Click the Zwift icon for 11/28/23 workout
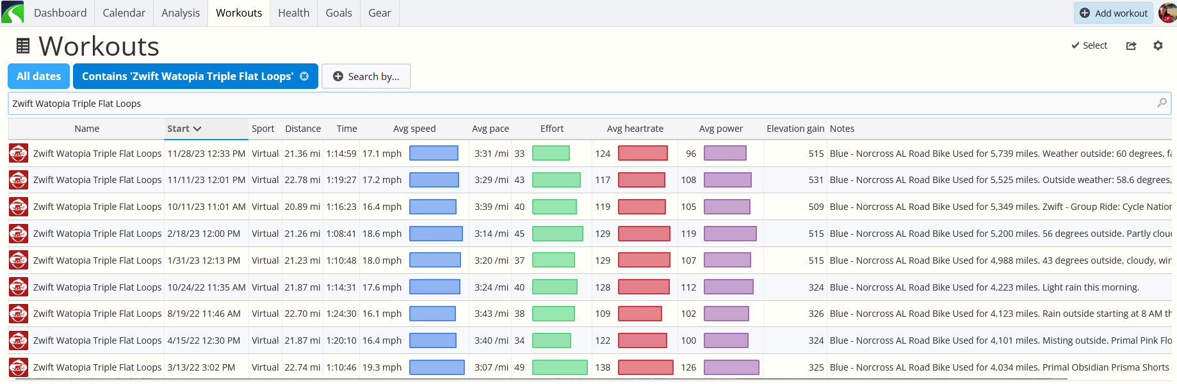The width and height of the screenshot is (1177, 384). pyautogui.click(x=19, y=153)
